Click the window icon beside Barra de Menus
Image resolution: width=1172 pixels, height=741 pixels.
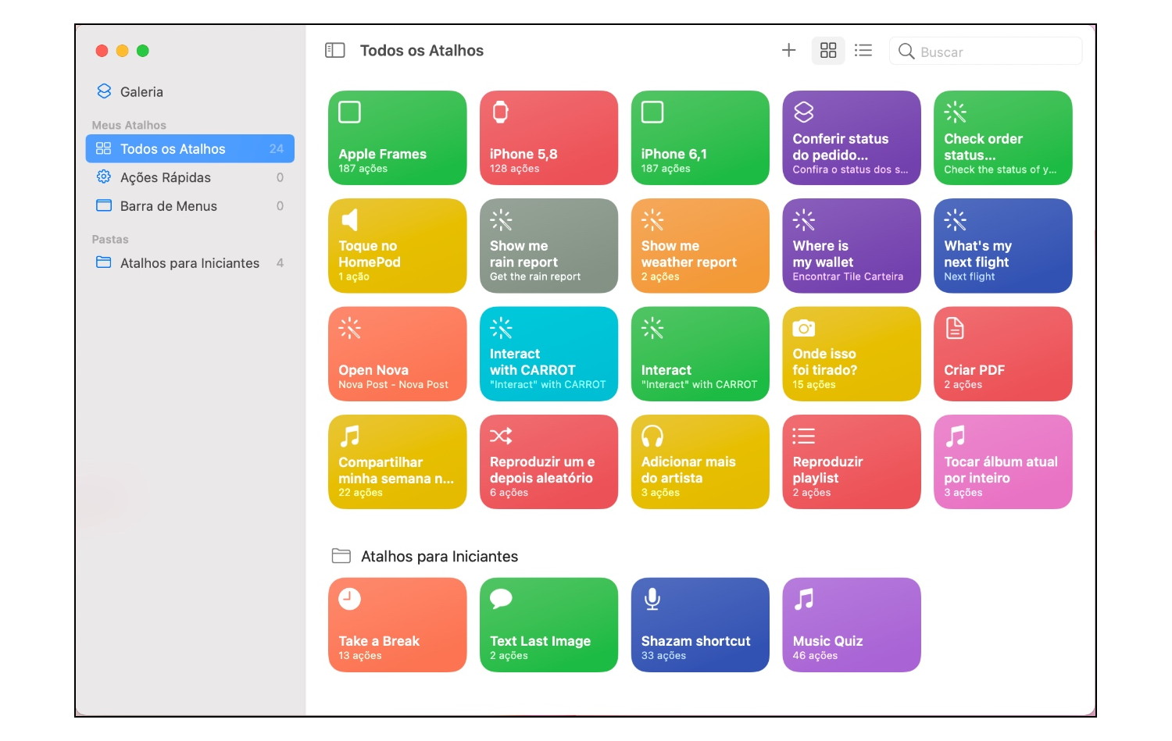click(x=104, y=206)
